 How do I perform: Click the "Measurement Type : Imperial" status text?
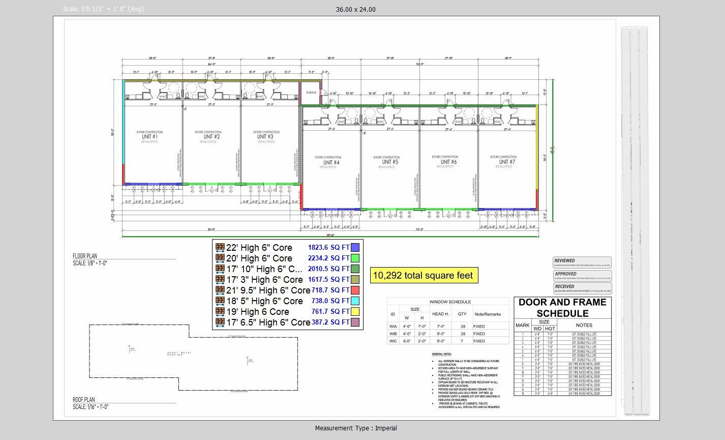(356, 428)
